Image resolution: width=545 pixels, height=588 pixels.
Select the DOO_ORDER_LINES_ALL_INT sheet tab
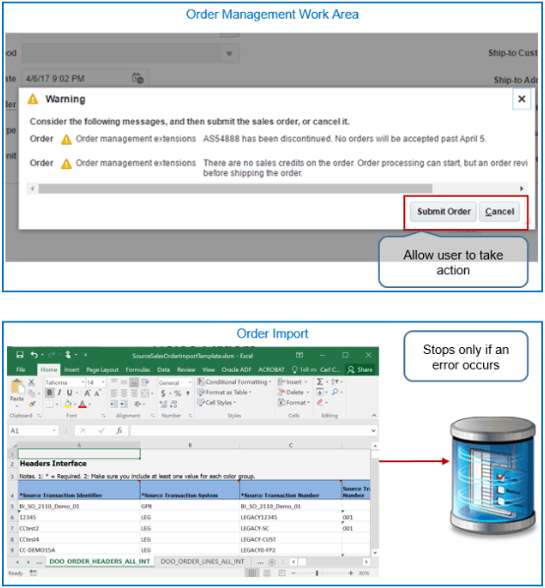coord(203,561)
